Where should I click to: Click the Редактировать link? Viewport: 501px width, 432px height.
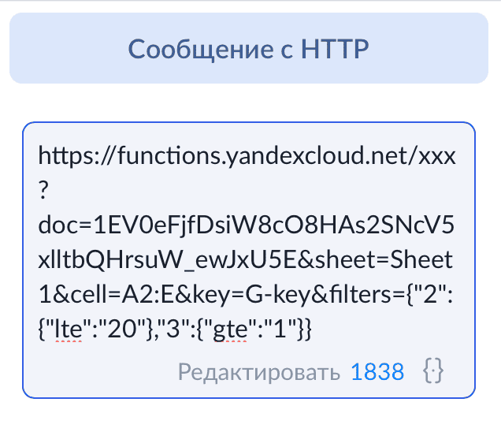coord(259,372)
